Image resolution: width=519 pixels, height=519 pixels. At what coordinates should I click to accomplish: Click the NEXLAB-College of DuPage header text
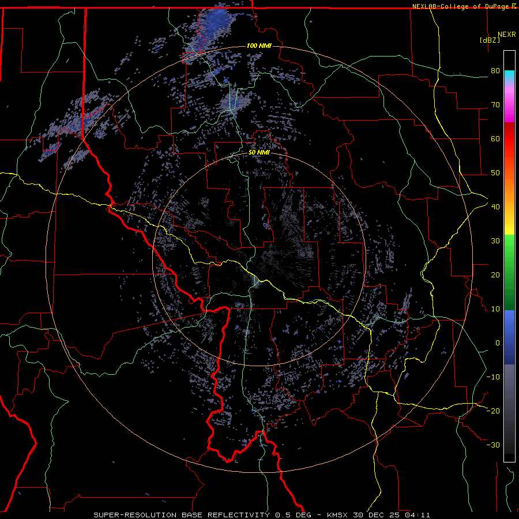tap(461, 6)
